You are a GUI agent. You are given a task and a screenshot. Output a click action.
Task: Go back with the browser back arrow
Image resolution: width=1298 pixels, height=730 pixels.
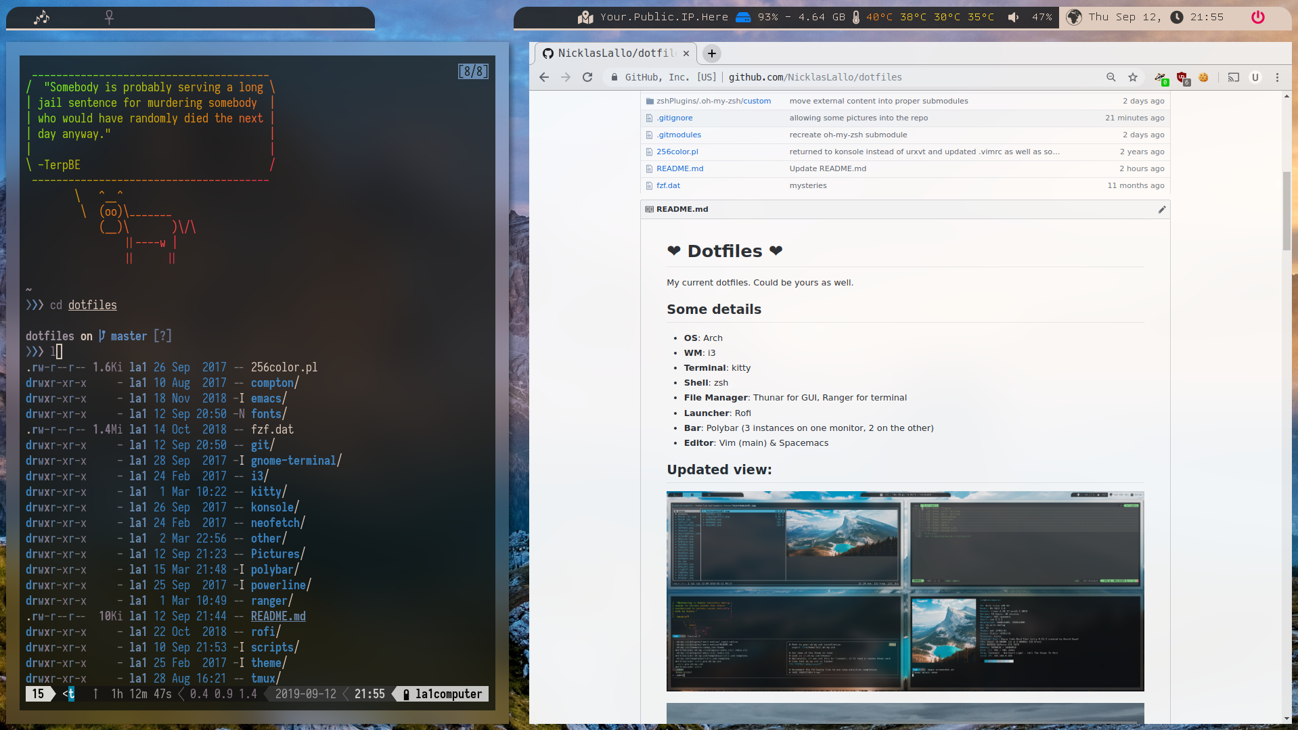(544, 77)
